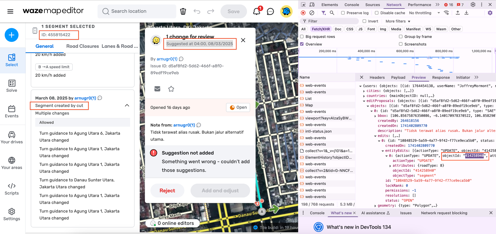Image resolution: width=496 pixels, height=234 pixels.
Task: Open Events panel in sidebar
Action: 12,112
